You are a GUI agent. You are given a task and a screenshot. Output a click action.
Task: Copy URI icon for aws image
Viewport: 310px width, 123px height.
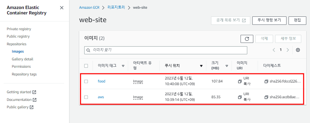click(240, 97)
